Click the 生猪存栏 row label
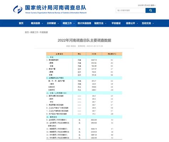The width and height of the screenshot is (169, 142). tap(52, 90)
